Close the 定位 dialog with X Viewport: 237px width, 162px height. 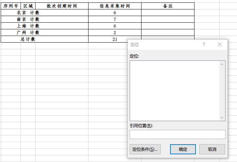point(220,44)
